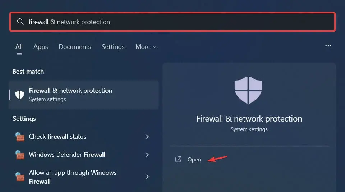This screenshot has width=345, height=192.
Task: Expand the Windows Defender Firewall chevron
Action: (x=147, y=155)
